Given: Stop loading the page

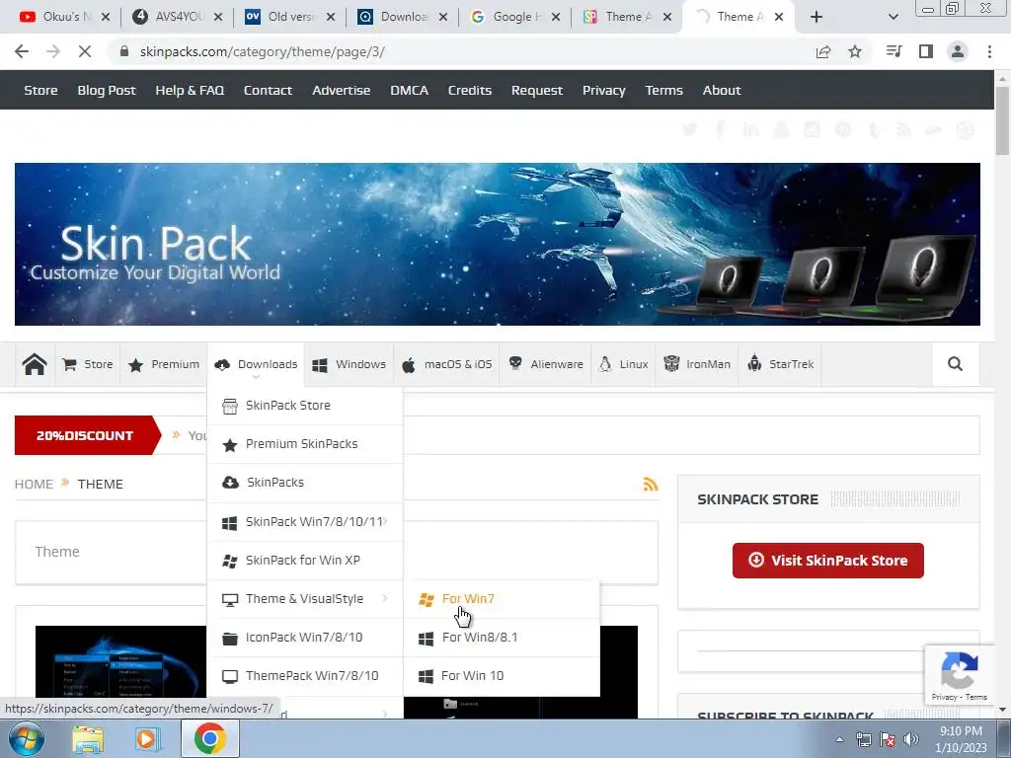Looking at the screenshot, I should click(85, 51).
